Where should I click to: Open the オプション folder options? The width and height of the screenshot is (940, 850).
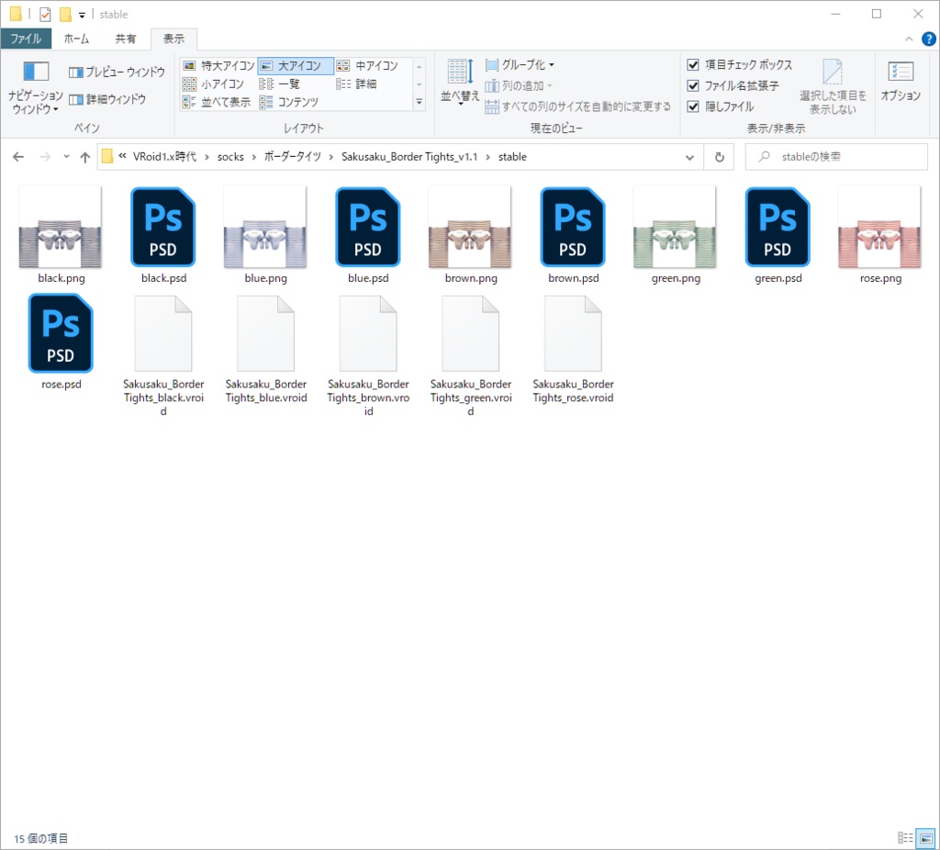click(x=901, y=82)
